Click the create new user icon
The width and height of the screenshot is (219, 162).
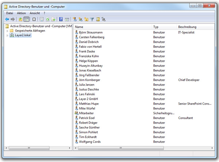pyautogui.click(x=74, y=19)
